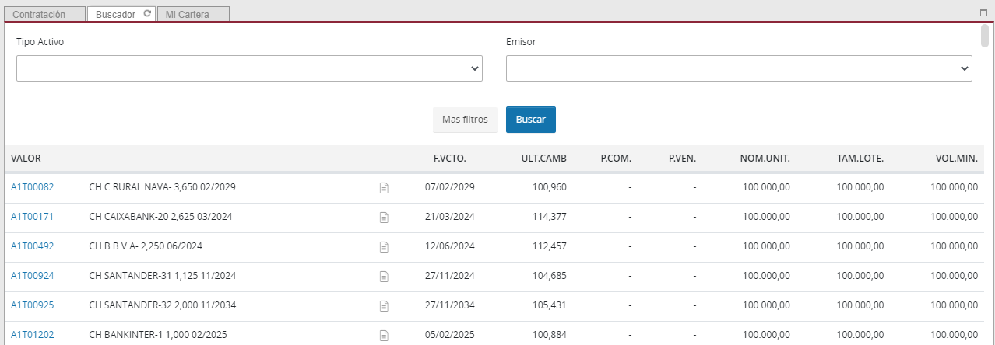Click last price 100,884
Screen dimensions: 995x345
550,335
